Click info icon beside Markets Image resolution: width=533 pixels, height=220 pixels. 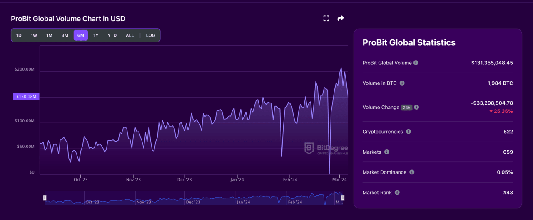(387, 152)
